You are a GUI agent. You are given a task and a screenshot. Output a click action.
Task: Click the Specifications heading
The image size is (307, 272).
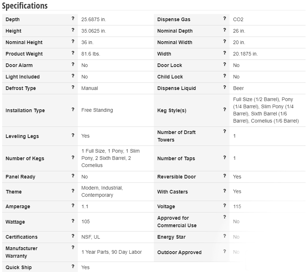[25, 6]
